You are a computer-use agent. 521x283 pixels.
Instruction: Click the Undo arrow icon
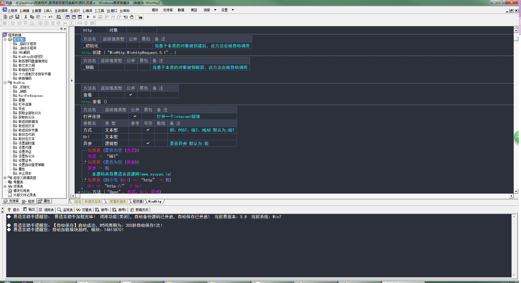click(51, 17)
